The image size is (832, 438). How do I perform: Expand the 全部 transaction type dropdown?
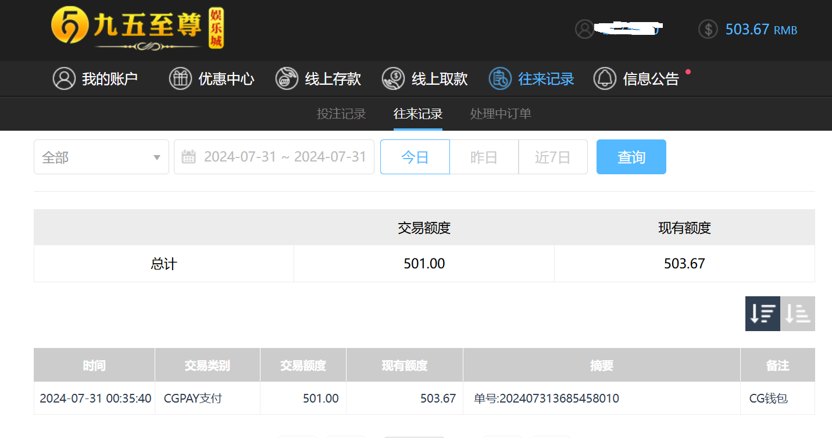(x=101, y=157)
